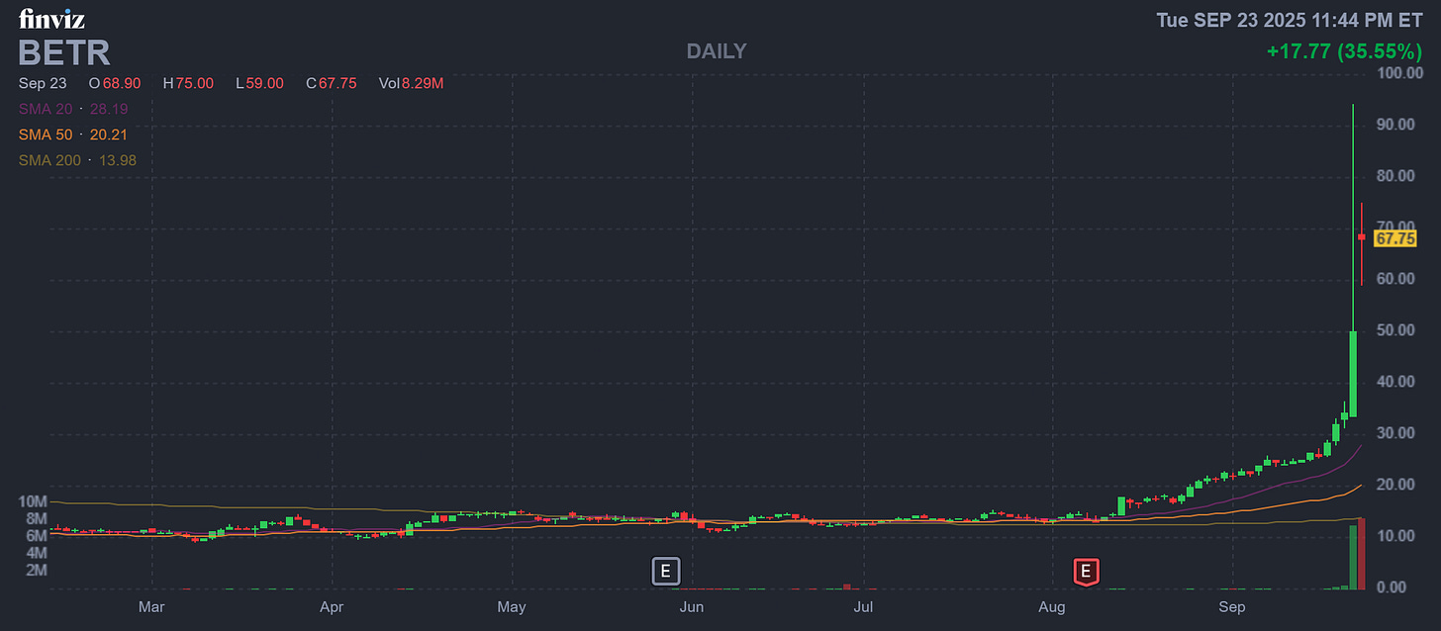Click the 10M volume axis label
The height and width of the screenshot is (631, 1441).
[x=32, y=501]
